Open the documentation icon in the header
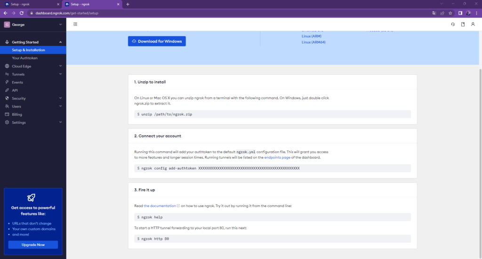The width and height of the screenshot is (482, 259). pyautogui.click(x=463, y=24)
